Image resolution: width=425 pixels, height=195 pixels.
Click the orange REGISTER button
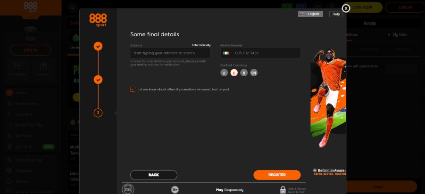pos(277,175)
